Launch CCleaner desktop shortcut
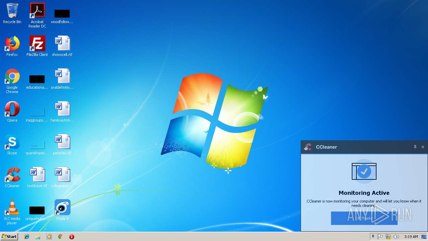Screen dimensions: 428x241 [12, 177]
